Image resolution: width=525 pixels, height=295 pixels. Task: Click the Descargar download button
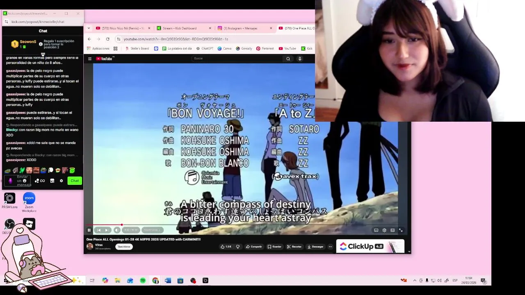tap(315, 247)
